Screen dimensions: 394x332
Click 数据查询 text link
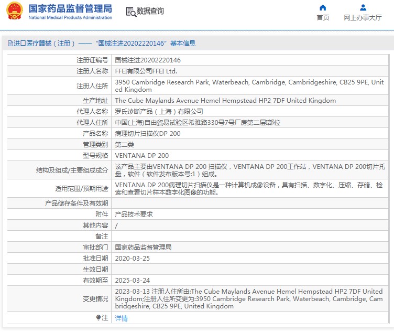(x=150, y=11)
